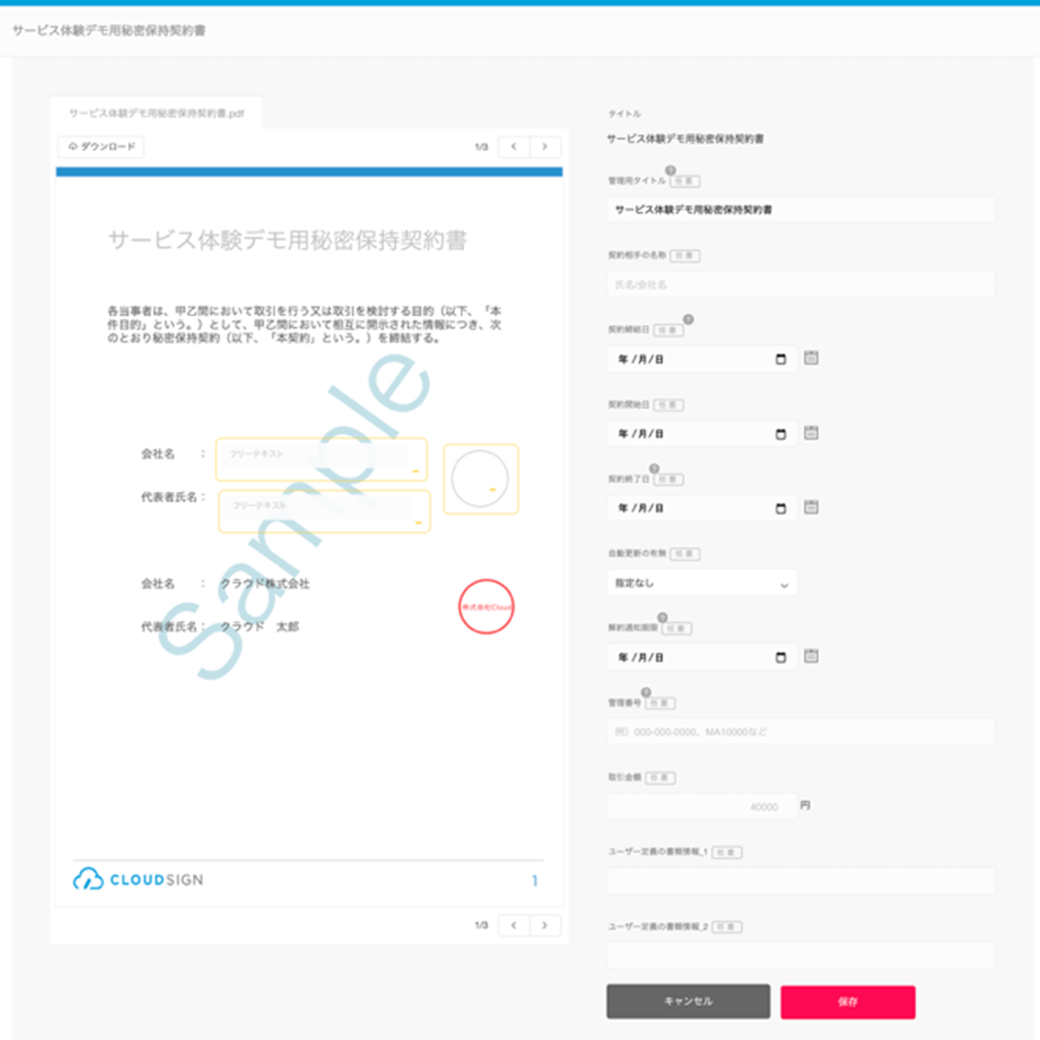Click the タイトル label text
Image resolution: width=1040 pixels, height=1040 pixels.
point(624,114)
